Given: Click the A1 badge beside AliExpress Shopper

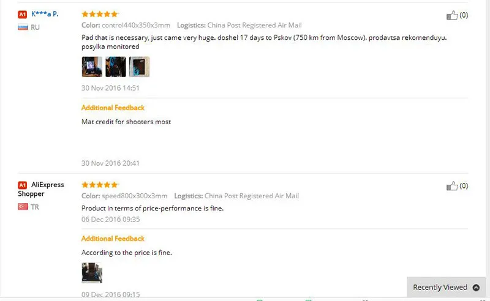Looking at the screenshot, I should click(23, 185).
